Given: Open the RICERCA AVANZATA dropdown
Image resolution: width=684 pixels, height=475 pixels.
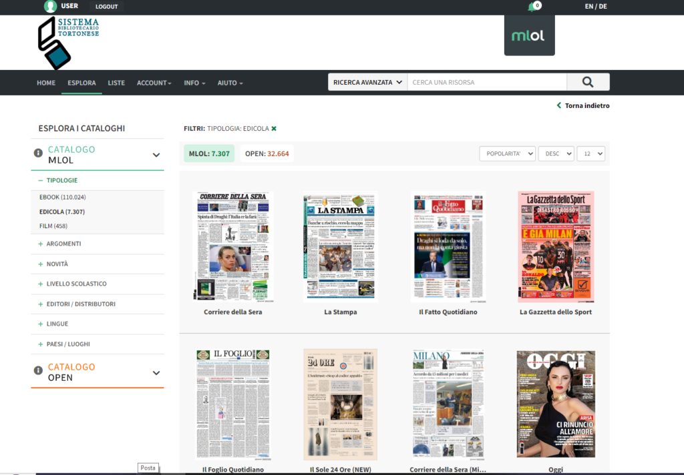Looking at the screenshot, I should (365, 81).
